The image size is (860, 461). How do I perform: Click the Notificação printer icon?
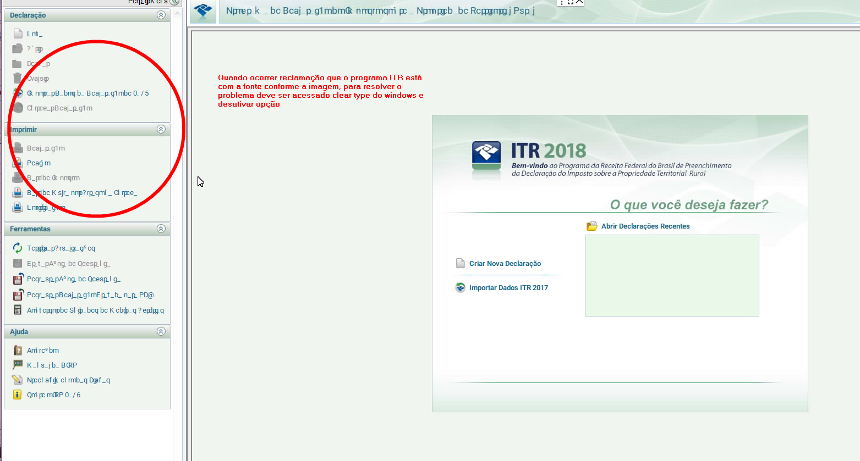click(18, 207)
